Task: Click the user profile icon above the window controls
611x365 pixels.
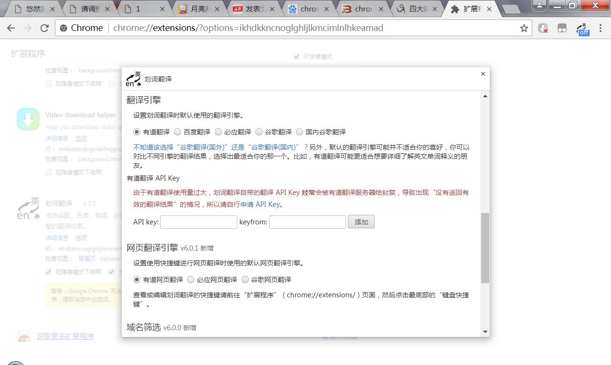Action: click(539, 6)
